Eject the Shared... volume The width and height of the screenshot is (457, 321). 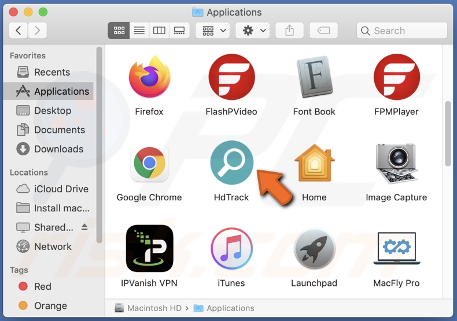84,227
